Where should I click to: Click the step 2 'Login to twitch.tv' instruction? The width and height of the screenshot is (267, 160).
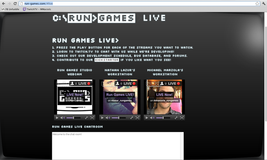[x=113, y=51]
